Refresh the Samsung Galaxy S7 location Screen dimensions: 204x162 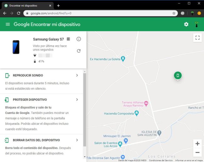click(78, 51)
